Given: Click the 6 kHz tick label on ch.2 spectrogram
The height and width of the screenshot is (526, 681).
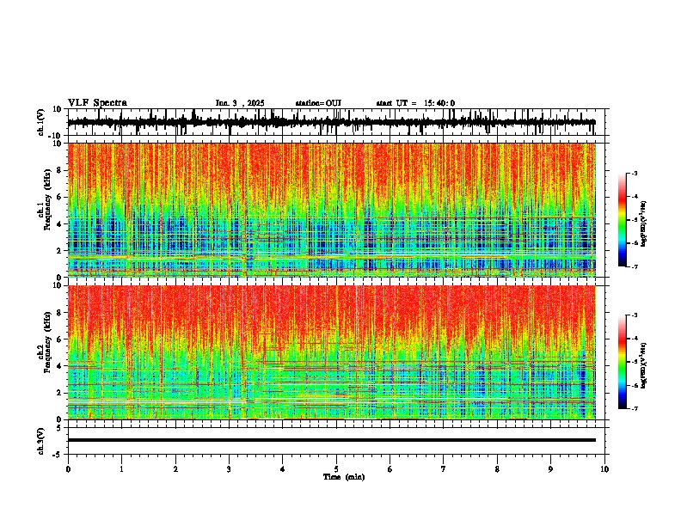Looking at the screenshot, I should (60, 339).
